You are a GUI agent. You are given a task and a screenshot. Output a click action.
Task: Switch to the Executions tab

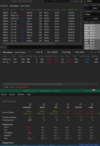pyautogui.click(x=14, y=6)
